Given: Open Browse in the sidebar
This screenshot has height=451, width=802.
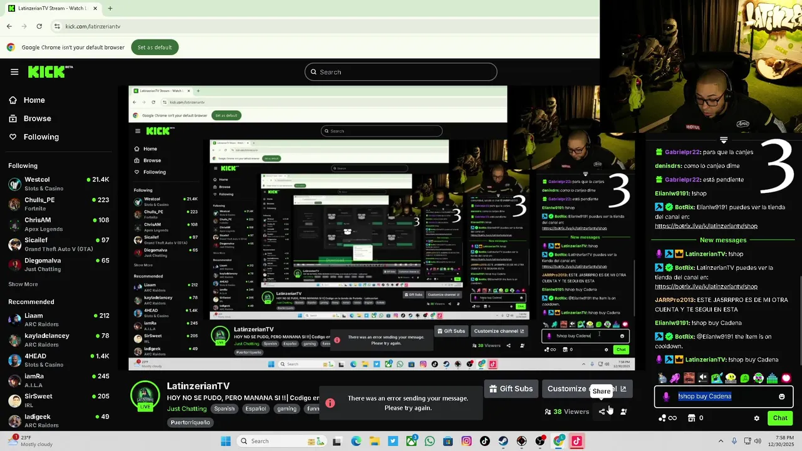Looking at the screenshot, I should pos(29,118).
